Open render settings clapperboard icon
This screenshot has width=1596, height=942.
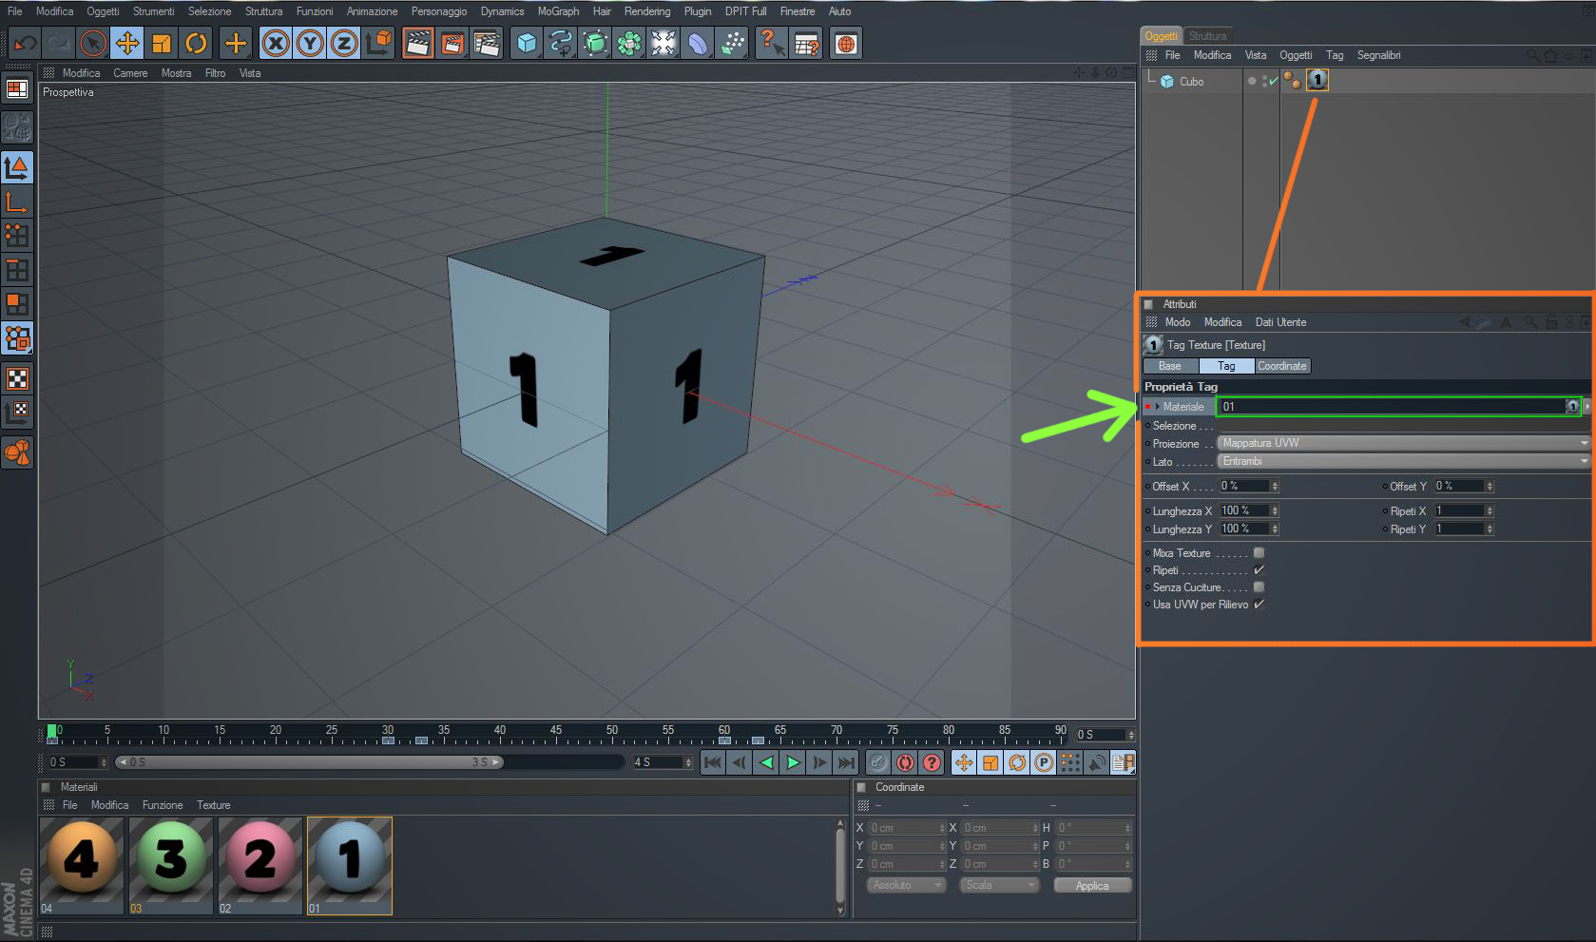point(487,44)
